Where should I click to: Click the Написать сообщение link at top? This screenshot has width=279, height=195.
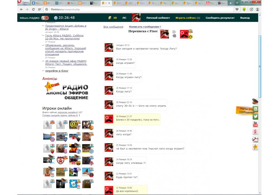point(144,27)
